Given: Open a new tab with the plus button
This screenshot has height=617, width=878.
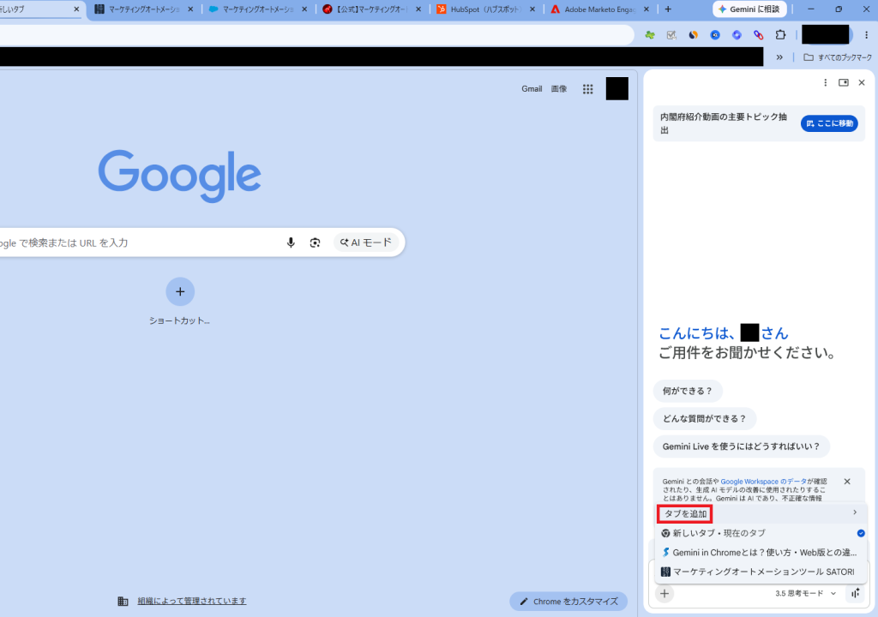Looking at the screenshot, I should point(668,9).
